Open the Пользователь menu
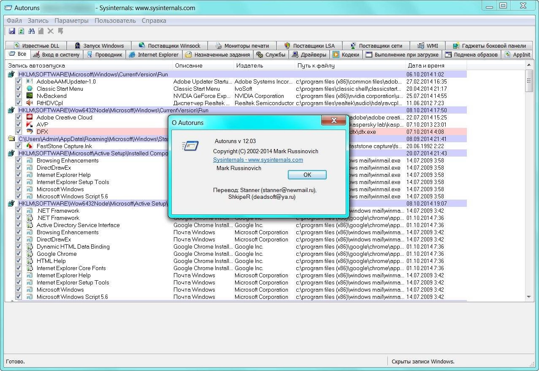Image resolution: width=539 pixels, height=371 pixels. point(115,21)
